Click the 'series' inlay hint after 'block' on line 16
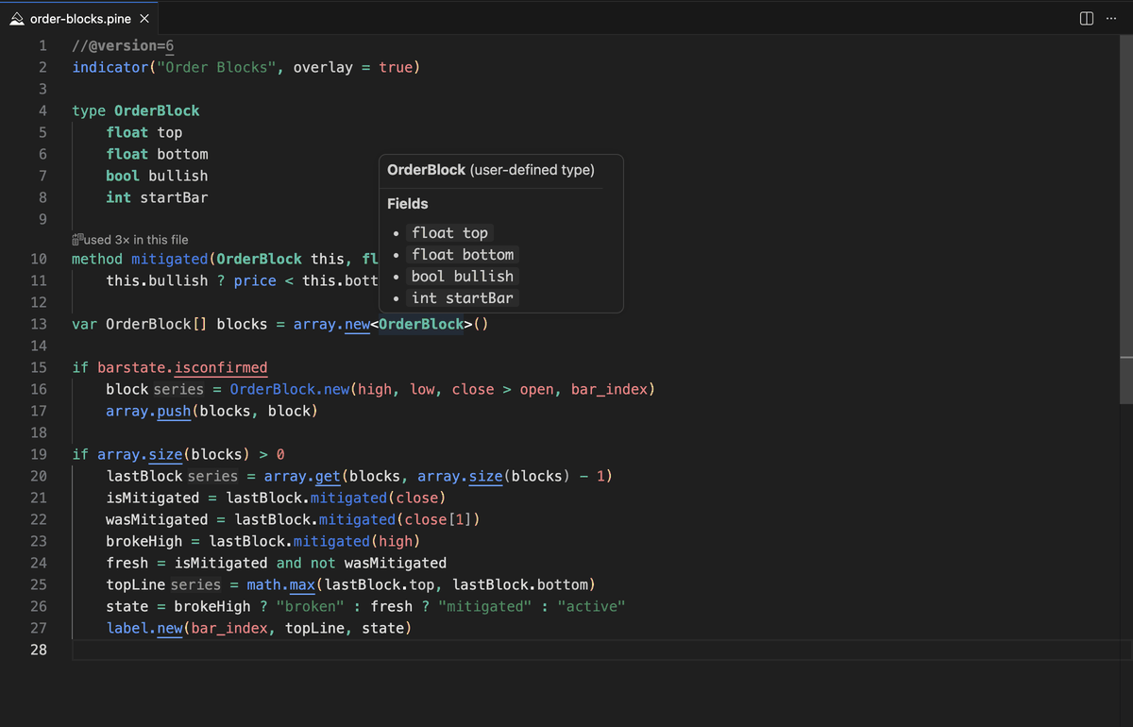 (x=178, y=390)
